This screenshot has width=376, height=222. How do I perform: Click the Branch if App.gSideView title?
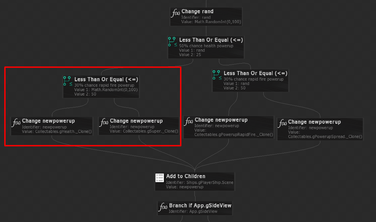(200, 205)
